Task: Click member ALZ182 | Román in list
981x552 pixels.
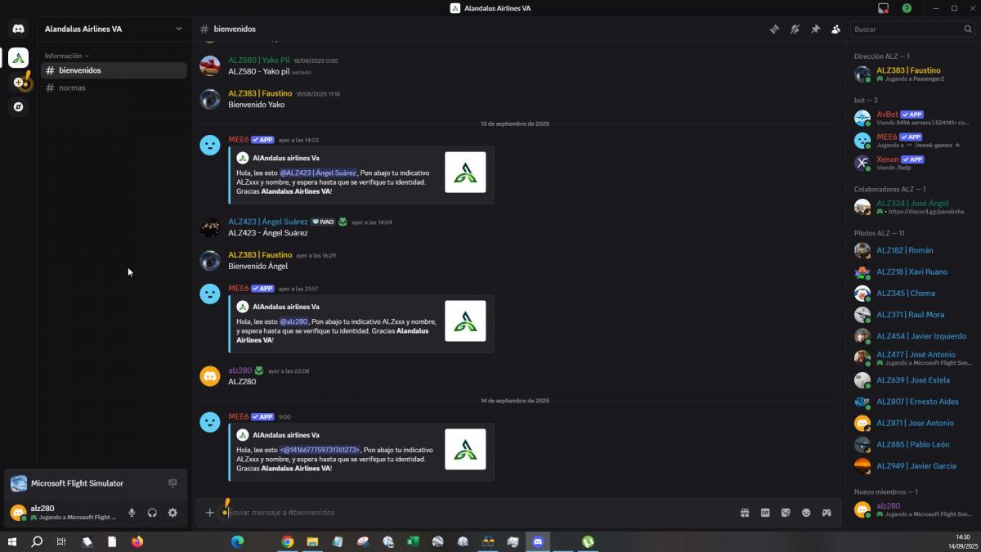Action: click(x=904, y=250)
